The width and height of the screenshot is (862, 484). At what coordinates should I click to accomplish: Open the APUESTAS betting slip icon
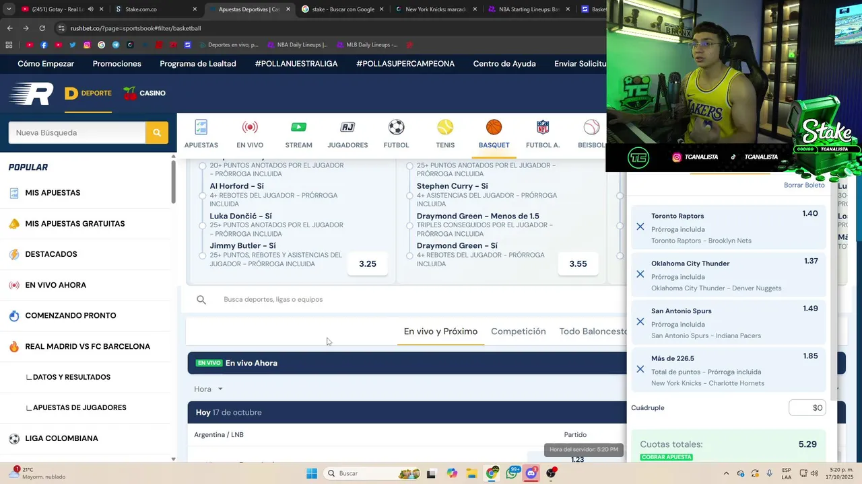click(x=201, y=128)
